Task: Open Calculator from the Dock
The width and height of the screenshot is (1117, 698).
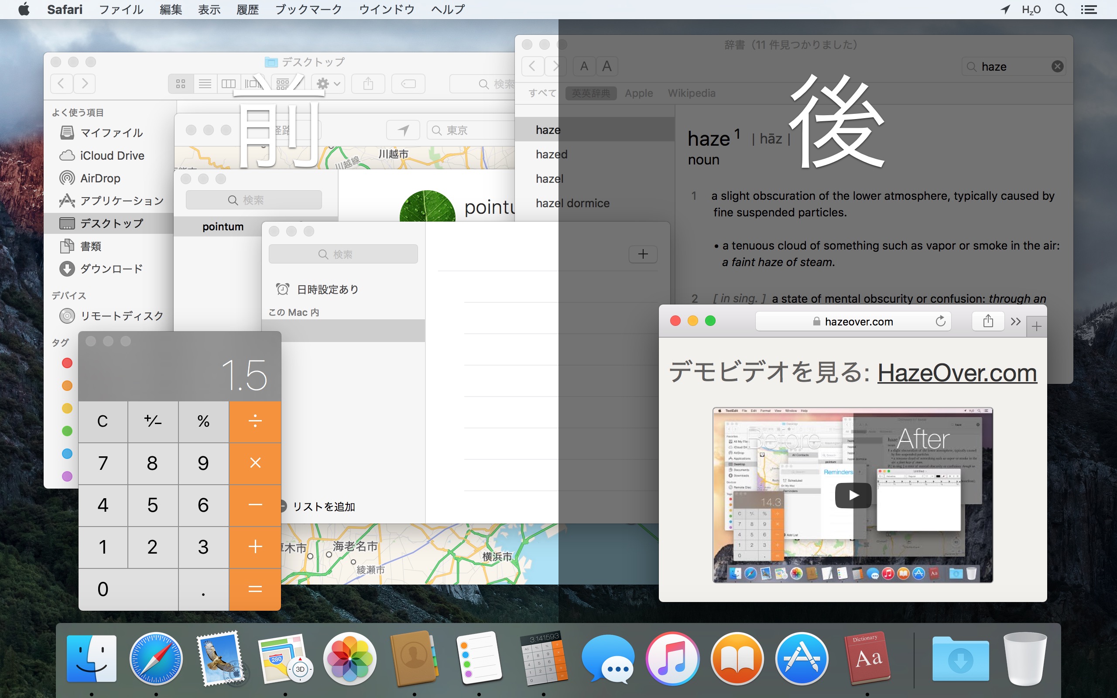Action: [x=543, y=659]
